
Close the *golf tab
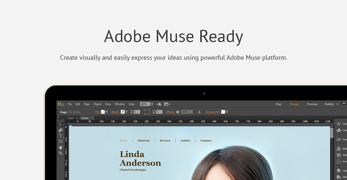77,118
